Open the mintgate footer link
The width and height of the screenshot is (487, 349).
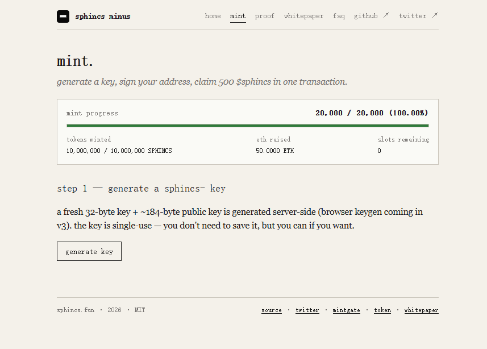click(346, 310)
